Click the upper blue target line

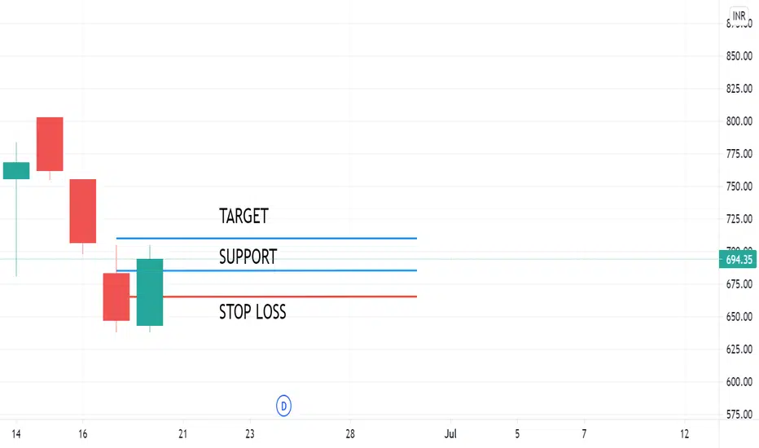click(x=266, y=239)
